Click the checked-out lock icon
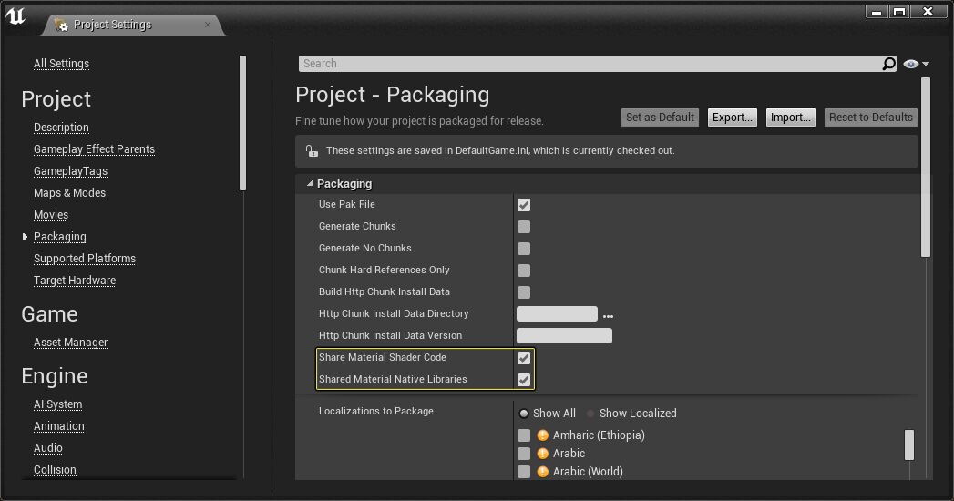This screenshot has width=954, height=501. [x=312, y=150]
